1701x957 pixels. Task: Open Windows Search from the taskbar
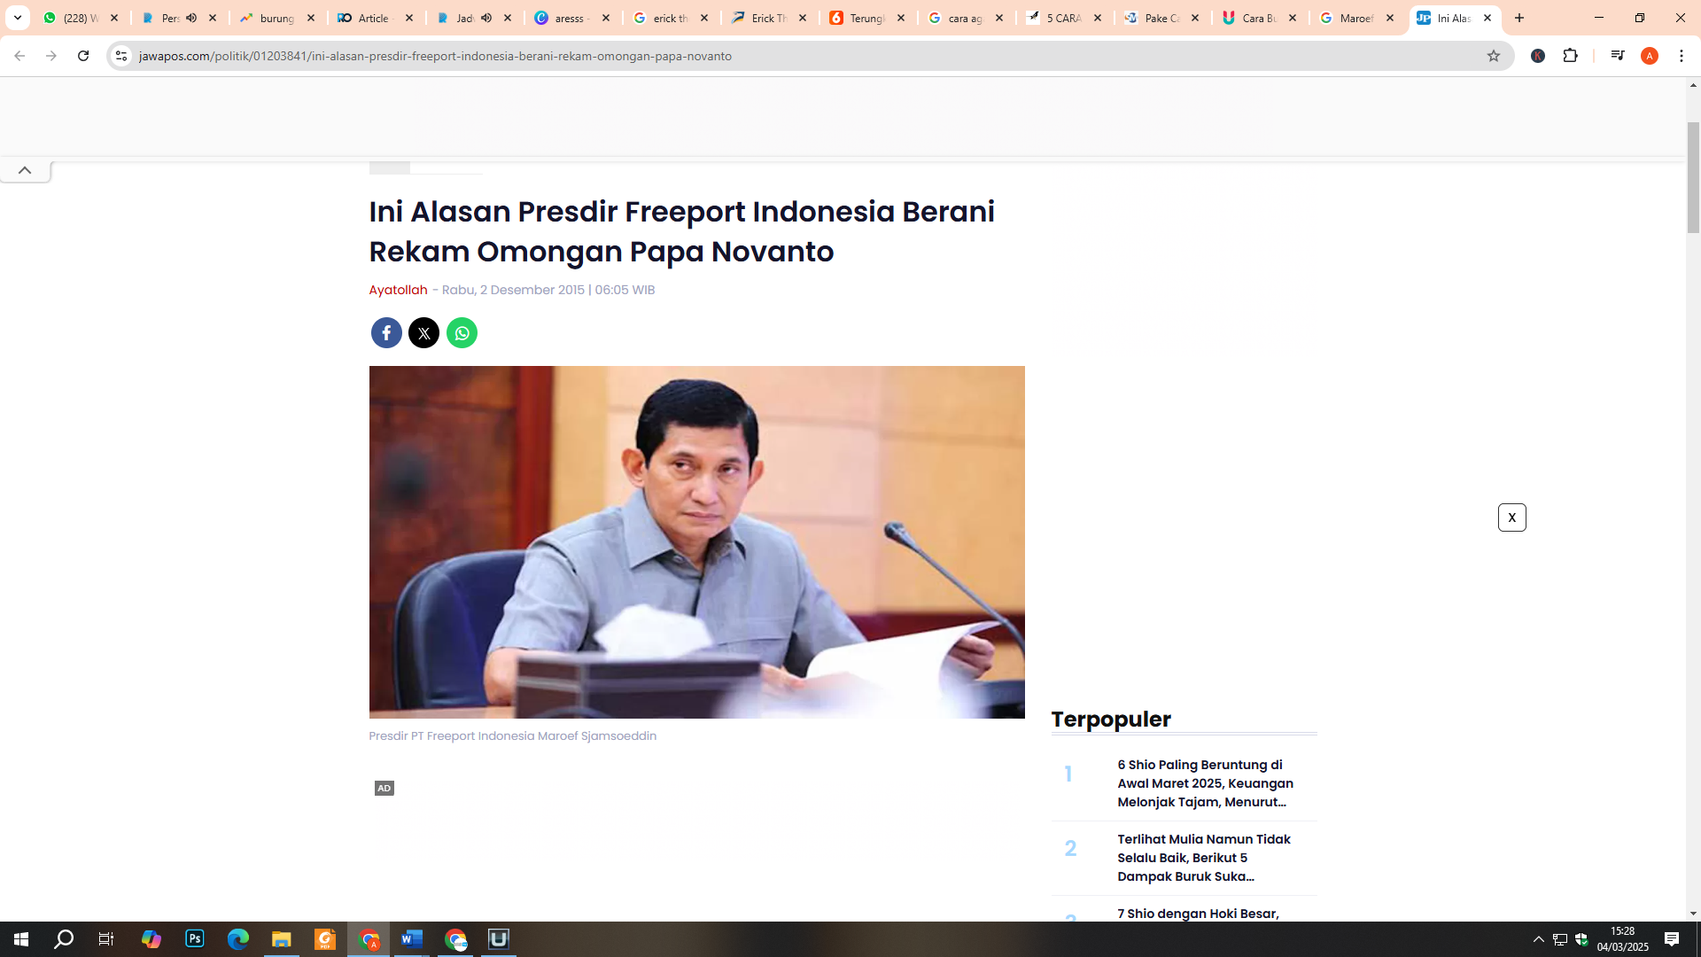tap(64, 938)
